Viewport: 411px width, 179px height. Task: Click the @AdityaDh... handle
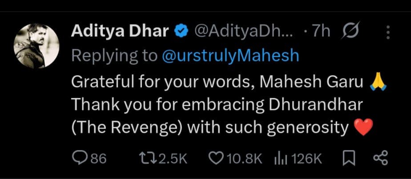click(x=242, y=32)
